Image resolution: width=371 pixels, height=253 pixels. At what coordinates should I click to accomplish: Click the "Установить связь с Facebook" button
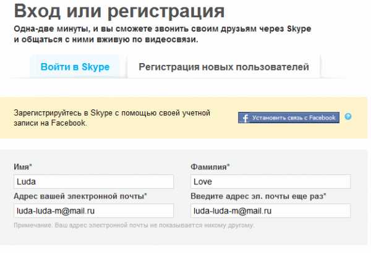pos(289,118)
